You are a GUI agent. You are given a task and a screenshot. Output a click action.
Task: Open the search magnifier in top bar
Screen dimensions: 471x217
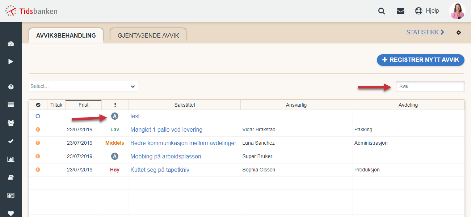[382, 11]
